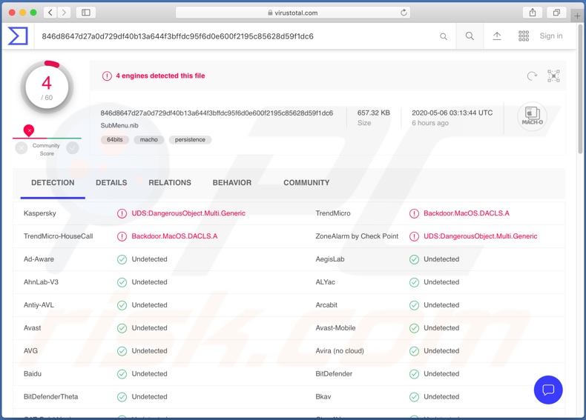Open the BEHAVIOR tab
586x420 pixels.
(232, 182)
